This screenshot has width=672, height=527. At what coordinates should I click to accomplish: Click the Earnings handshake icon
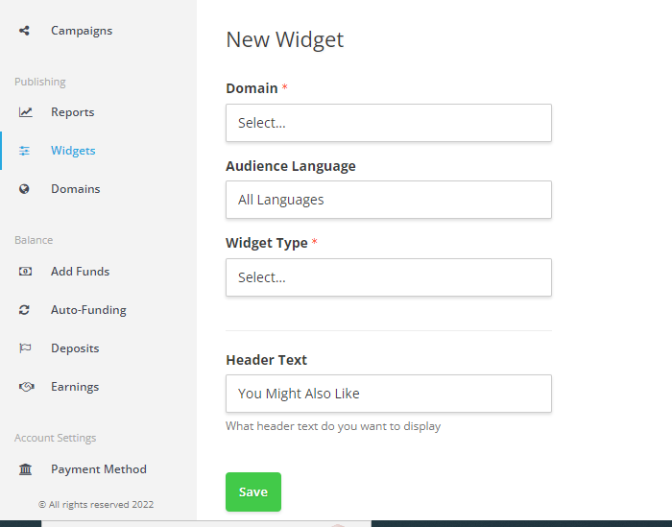coord(25,387)
